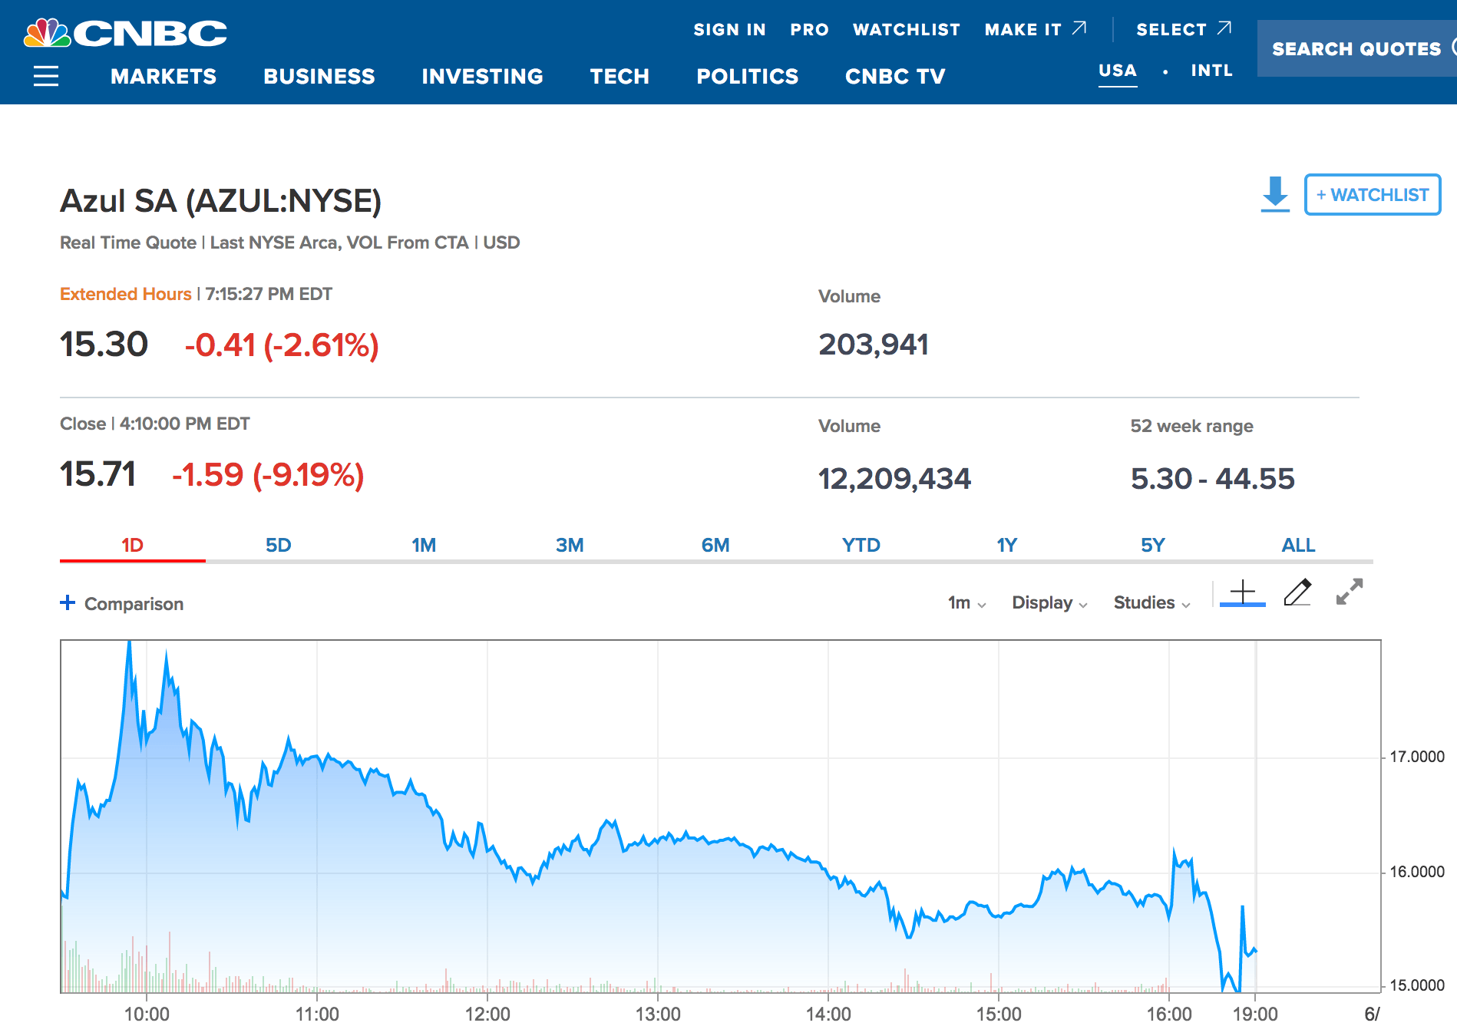Image resolution: width=1457 pixels, height=1036 pixels.
Task: Select the 5D chart range tab
Action: (278, 545)
